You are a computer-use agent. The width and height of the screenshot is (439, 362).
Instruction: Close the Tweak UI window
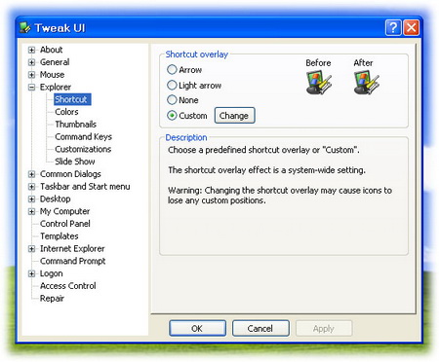(411, 28)
